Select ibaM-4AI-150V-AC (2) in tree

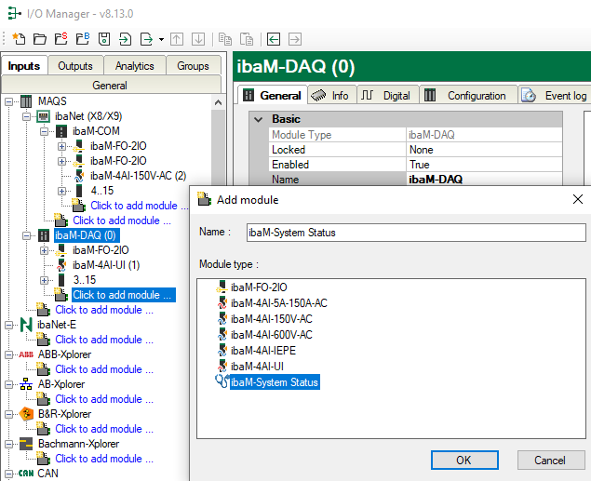(138, 176)
